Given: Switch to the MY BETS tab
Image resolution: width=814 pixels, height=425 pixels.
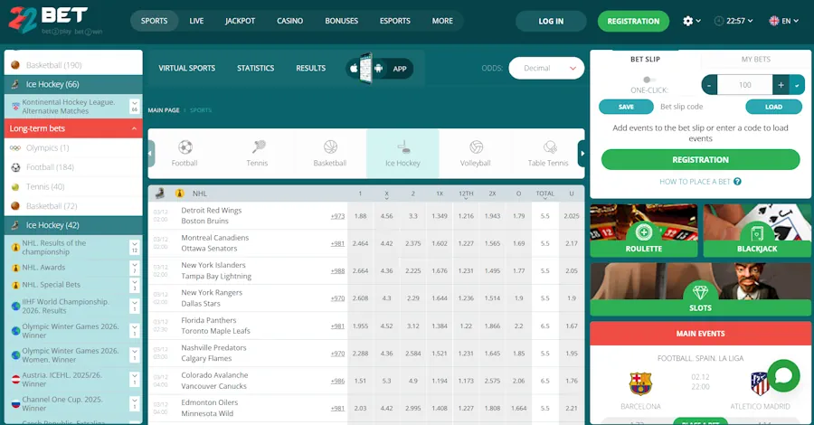Looking at the screenshot, I should click(756, 59).
